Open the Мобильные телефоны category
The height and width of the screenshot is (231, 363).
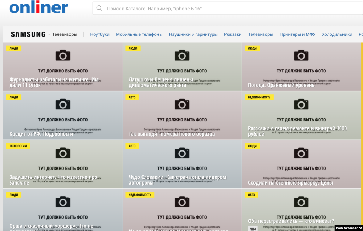pyautogui.click(x=139, y=34)
